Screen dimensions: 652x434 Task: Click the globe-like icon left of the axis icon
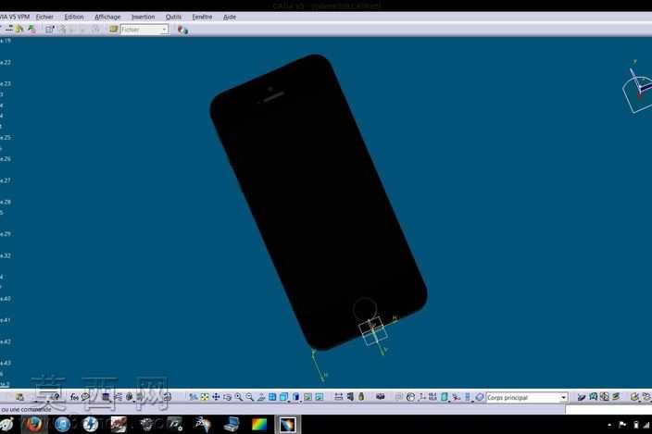tap(411, 397)
